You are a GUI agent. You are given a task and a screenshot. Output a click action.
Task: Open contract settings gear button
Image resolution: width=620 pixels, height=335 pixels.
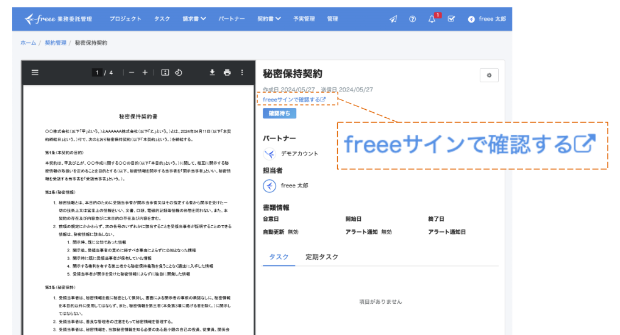point(489,75)
